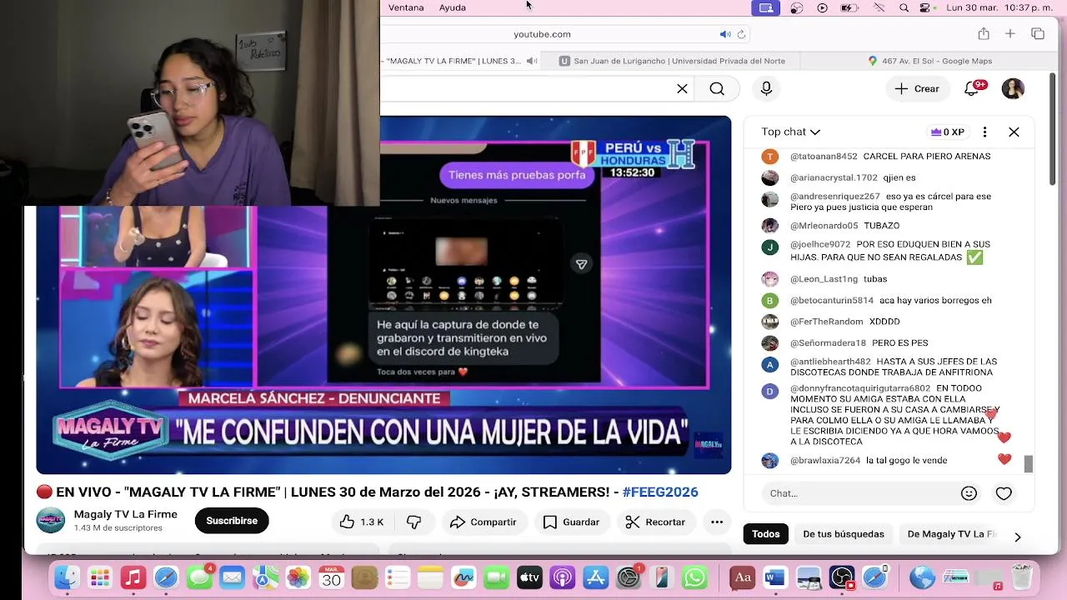Mute audio via address bar speaker icon
Screen dimensions: 1067x600
724,34
